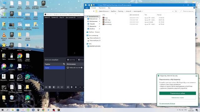200x112 pixels.
Task: Click .minecraft in the address breadcrumb
Action: click(128, 11)
